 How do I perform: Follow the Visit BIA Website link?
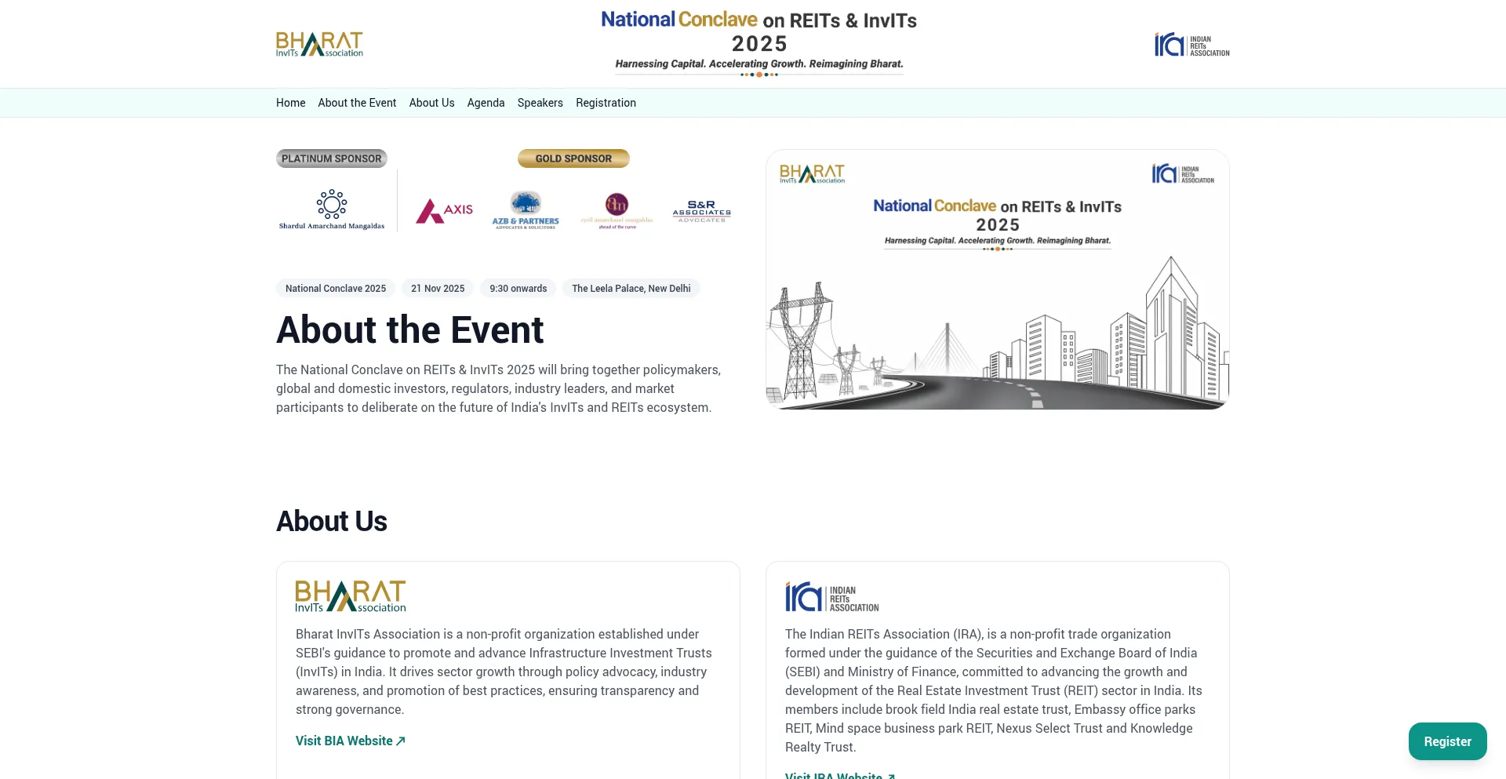(x=350, y=741)
